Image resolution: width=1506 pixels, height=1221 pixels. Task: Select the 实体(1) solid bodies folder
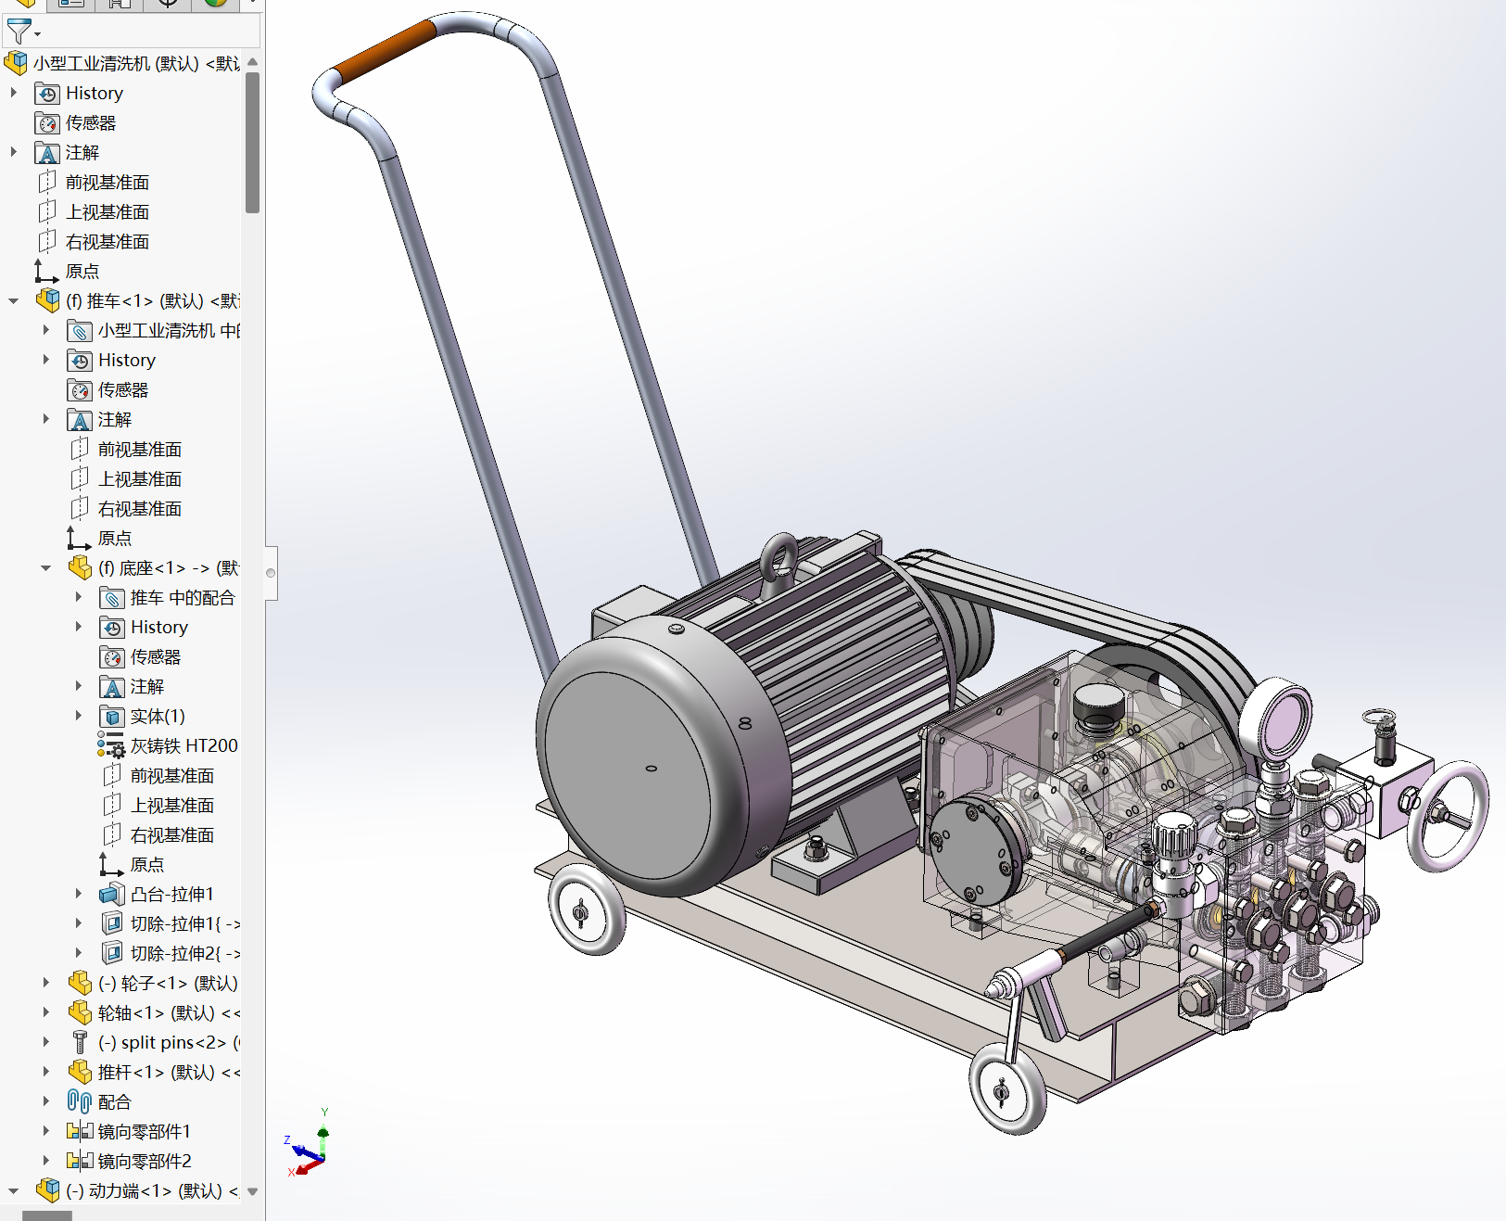coord(157,716)
